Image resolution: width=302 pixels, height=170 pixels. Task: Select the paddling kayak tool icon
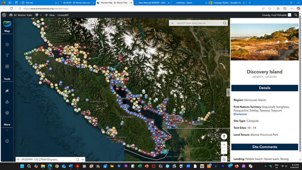(x=7, y=91)
